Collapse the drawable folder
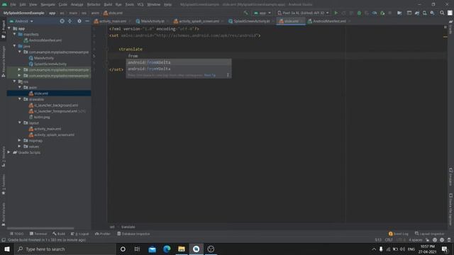 [x=20, y=99]
